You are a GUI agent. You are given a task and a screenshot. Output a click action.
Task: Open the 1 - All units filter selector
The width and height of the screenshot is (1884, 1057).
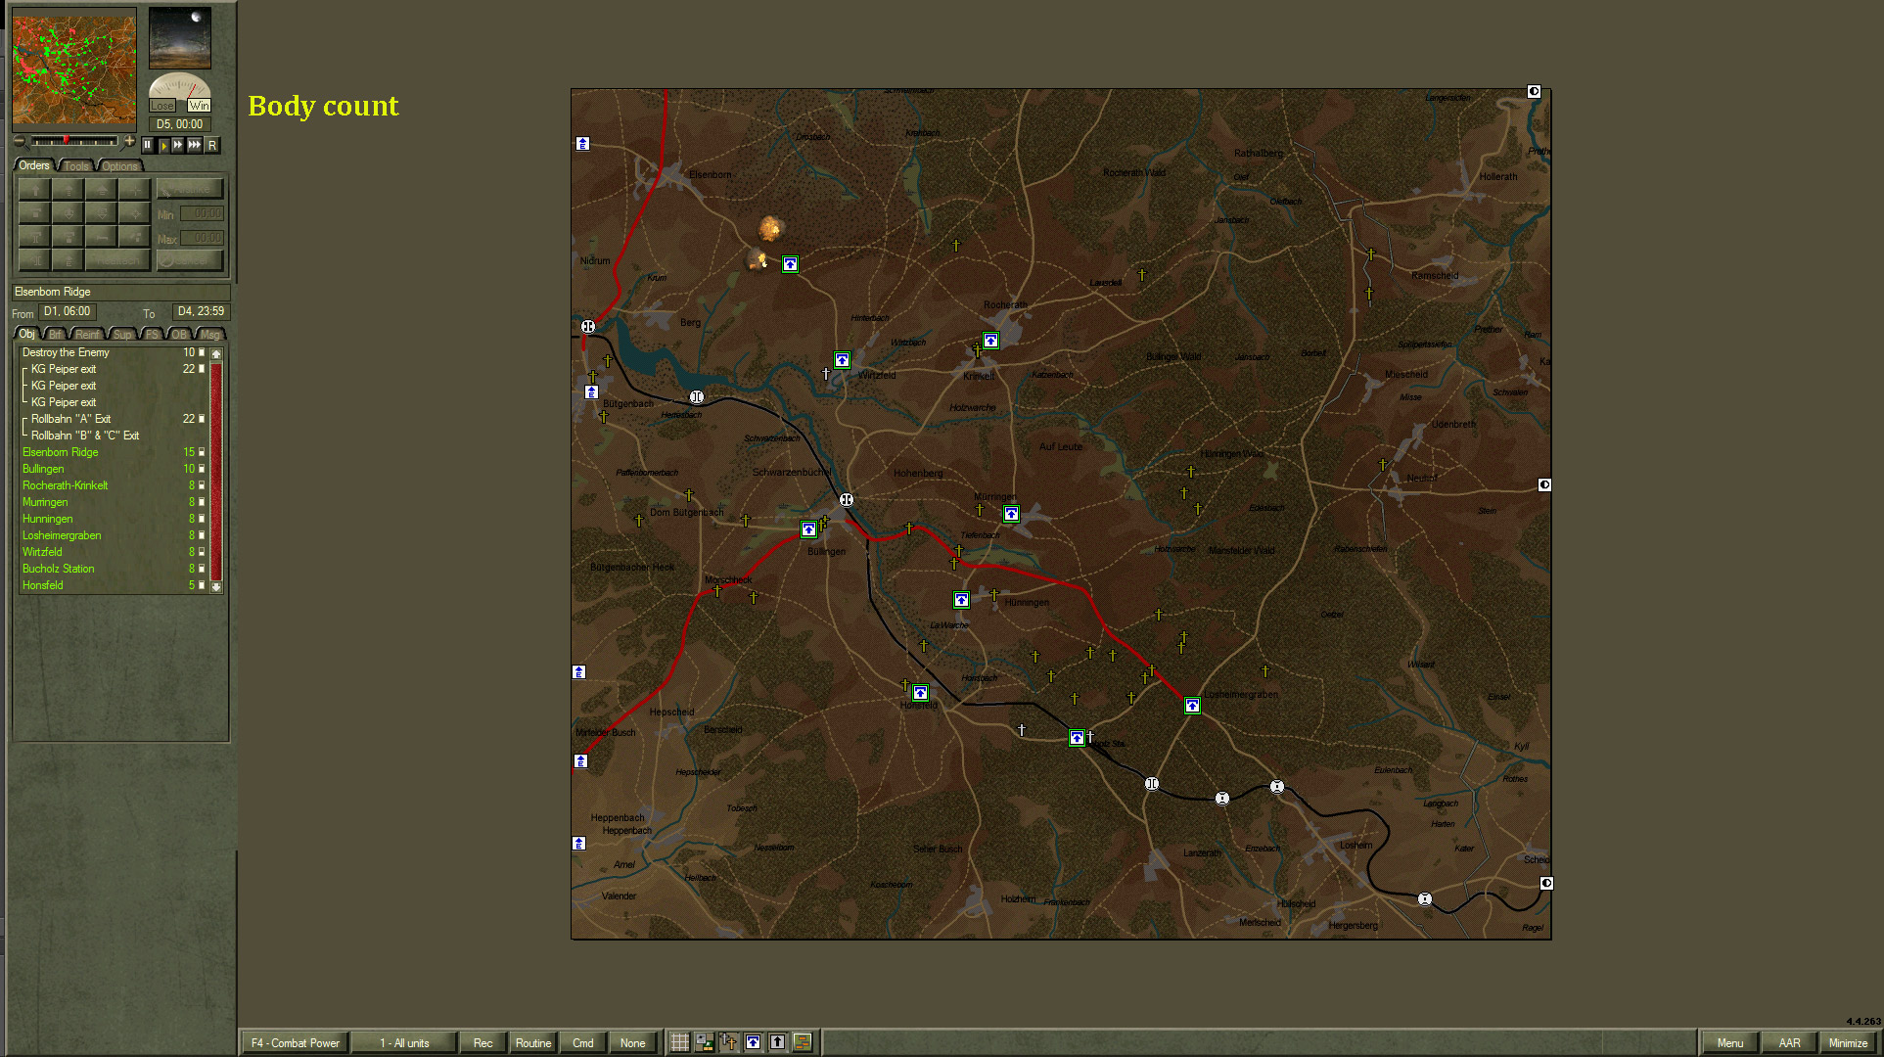tap(404, 1042)
